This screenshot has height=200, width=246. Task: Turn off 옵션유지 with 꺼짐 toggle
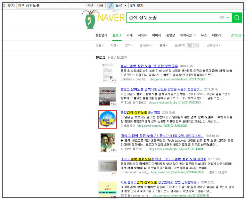[190, 45]
